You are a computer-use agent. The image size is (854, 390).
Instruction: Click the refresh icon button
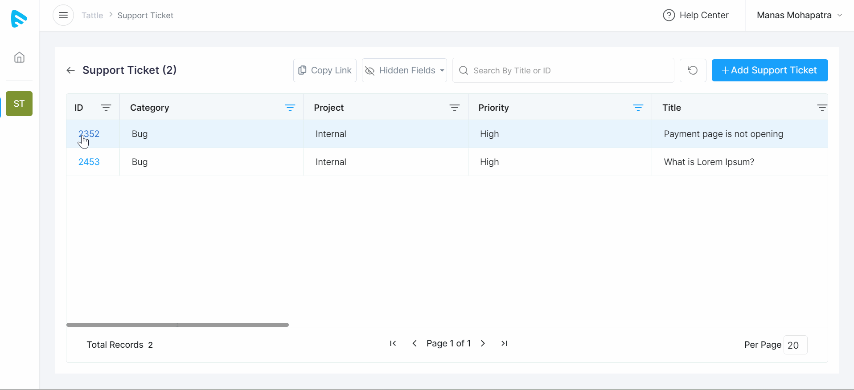point(693,70)
